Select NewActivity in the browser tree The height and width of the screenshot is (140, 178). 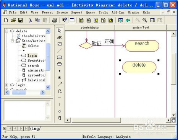click(36, 60)
